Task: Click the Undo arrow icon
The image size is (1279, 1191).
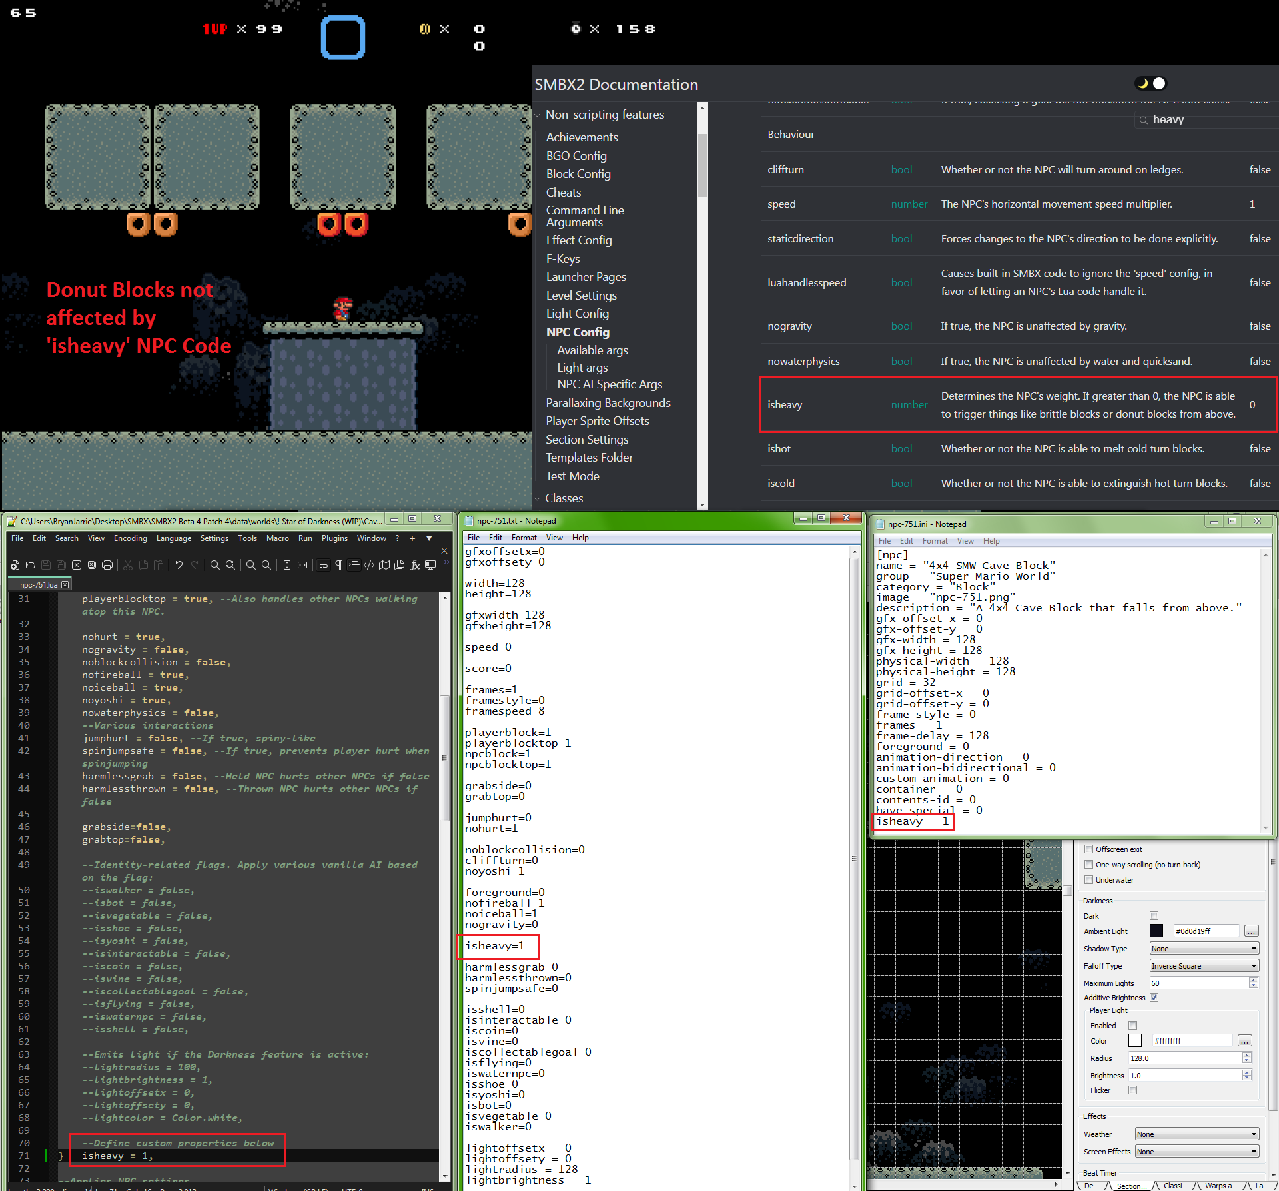Action: click(179, 565)
